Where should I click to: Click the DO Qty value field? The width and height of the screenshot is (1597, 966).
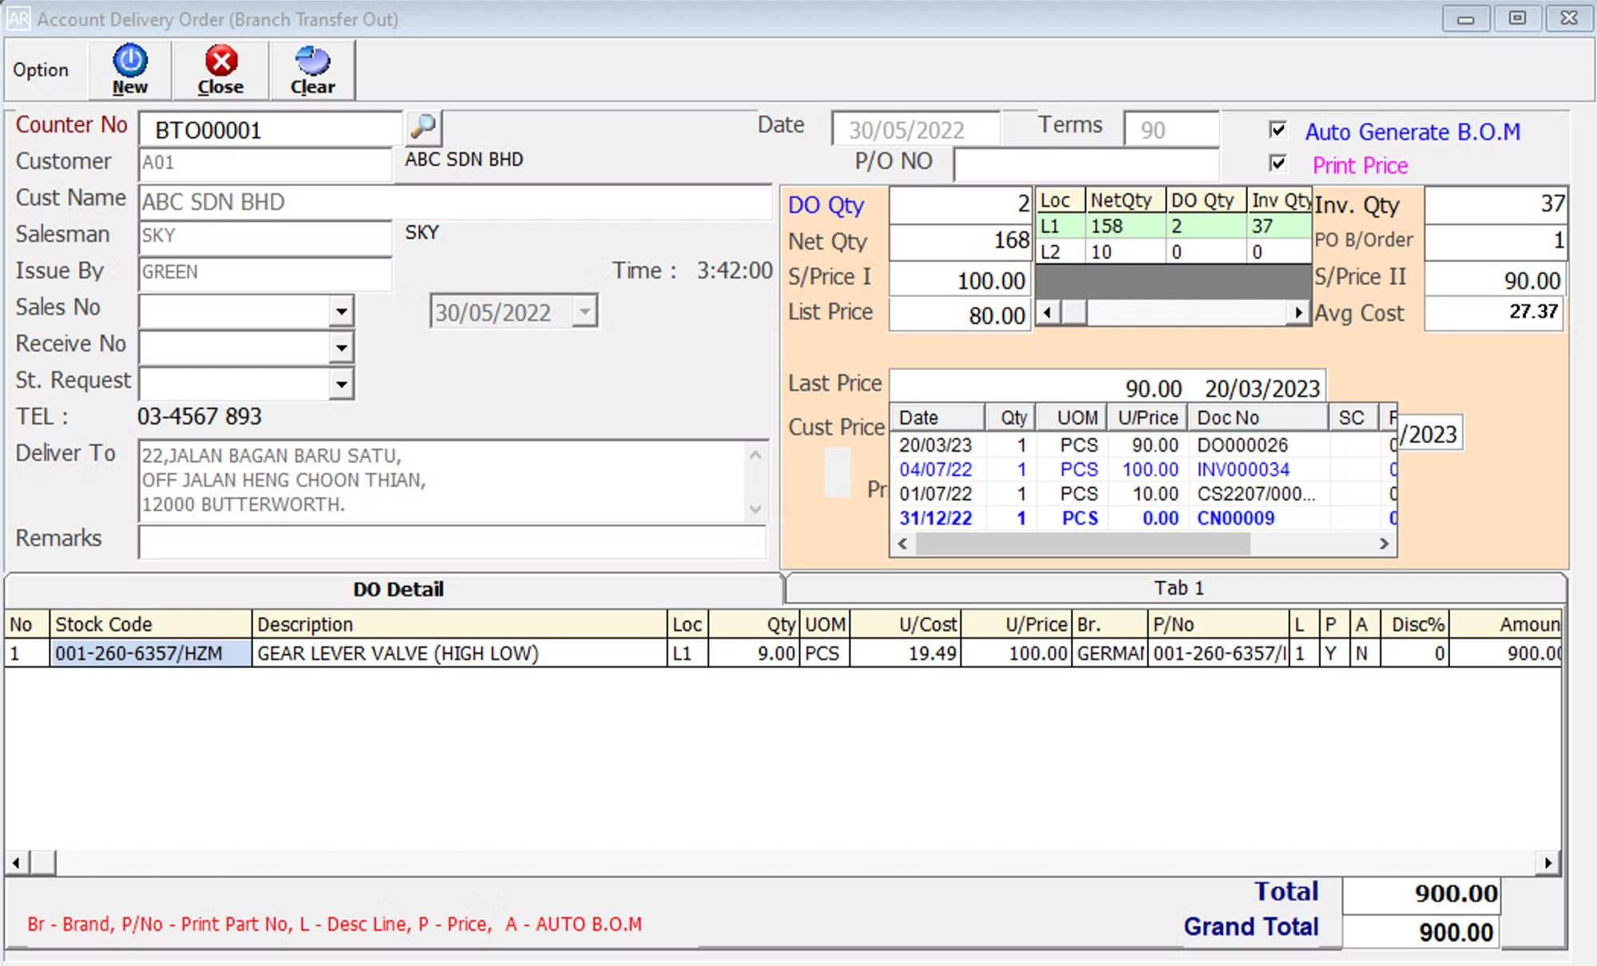point(961,204)
